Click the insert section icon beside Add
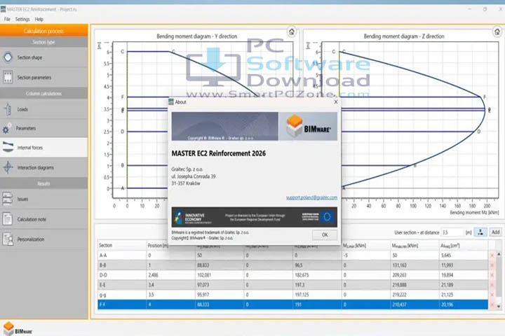505x336 pixels. point(480,232)
